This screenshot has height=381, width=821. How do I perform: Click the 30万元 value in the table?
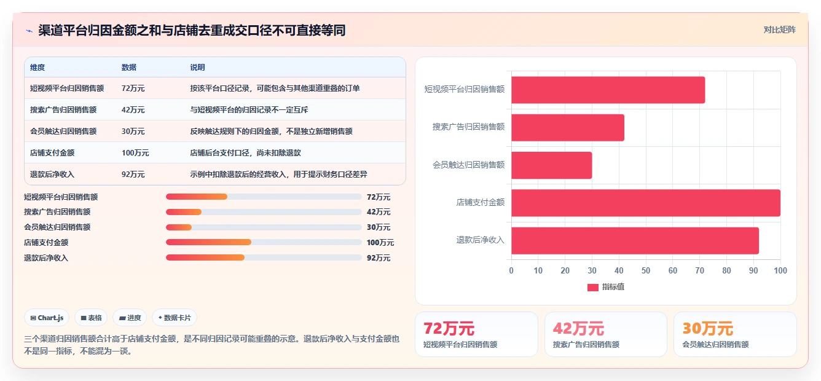(x=133, y=132)
